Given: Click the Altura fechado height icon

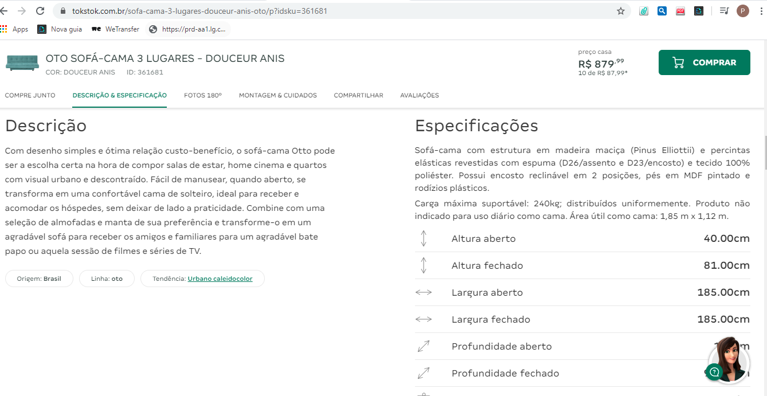Looking at the screenshot, I should [x=424, y=265].
